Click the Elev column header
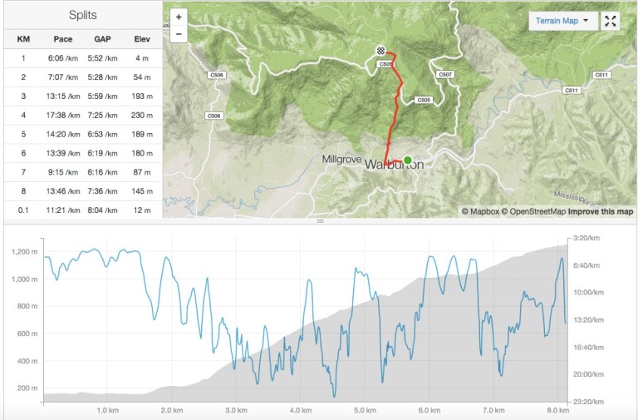Image resolution: width=638 pixels, height=420 pixels. tap(141, 39)
